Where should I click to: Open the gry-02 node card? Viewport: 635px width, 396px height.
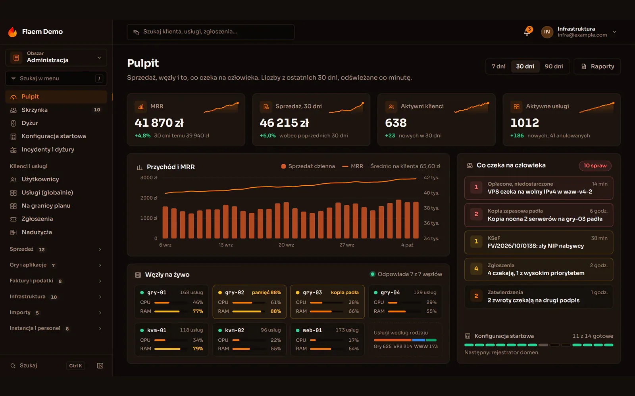tap(250, 302)
